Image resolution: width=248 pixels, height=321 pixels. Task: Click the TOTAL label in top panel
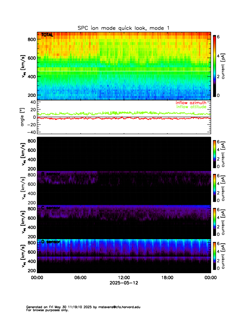(47, 35)
